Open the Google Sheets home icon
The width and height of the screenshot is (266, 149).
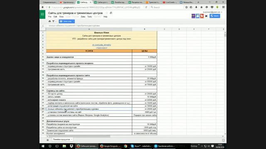click(42, 14)
